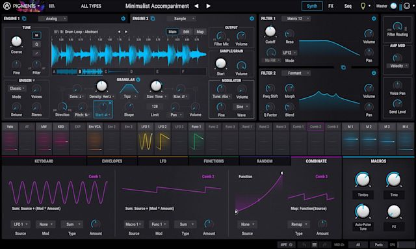The width and height of the screenshot is (416, 249).
Task: Click the MPE settings button
Action: point(287,244)
